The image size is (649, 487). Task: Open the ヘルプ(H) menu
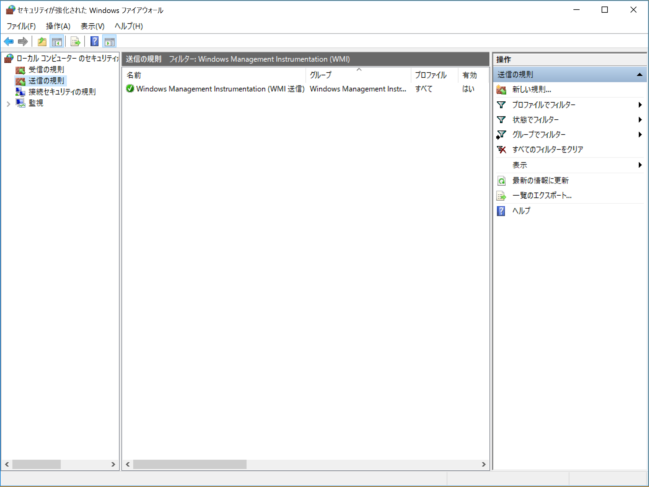[129, 26]
